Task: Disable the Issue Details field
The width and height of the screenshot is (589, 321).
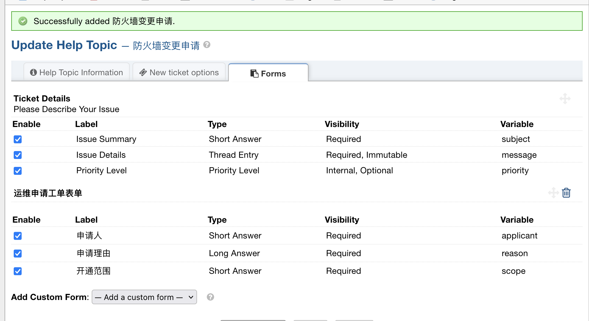Action: point(18,155)
